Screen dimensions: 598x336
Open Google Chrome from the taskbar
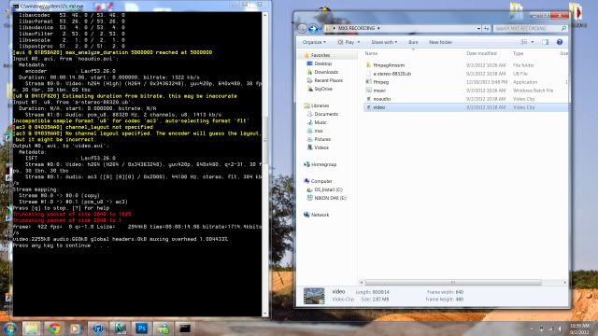point(54,329)
